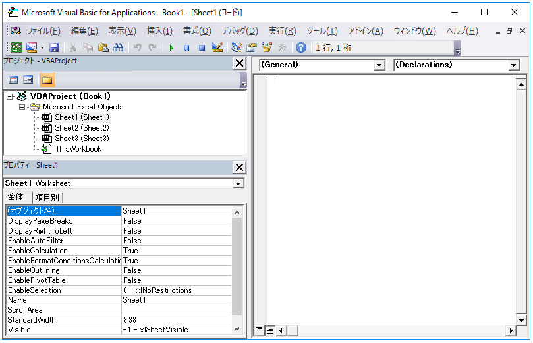Click the View Microsoft Excel icon
The image size is (533, 343).
[16, 47]
